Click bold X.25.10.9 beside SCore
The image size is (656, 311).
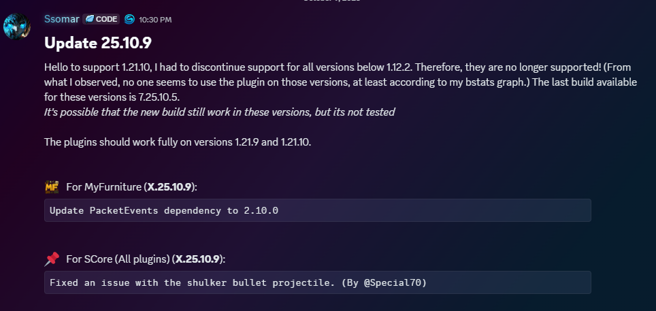click(x=197, y=259)
